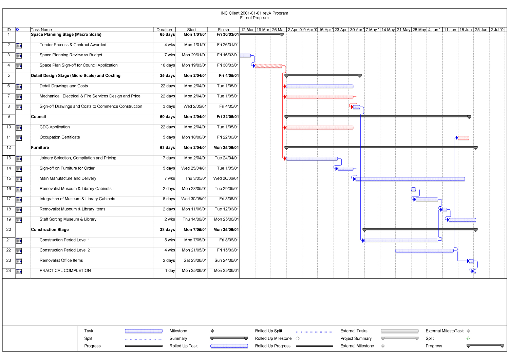509x360 pixels.
Task: Click the hatched Space Plan Sign-off Gantt bar
Action: point(268,66)
